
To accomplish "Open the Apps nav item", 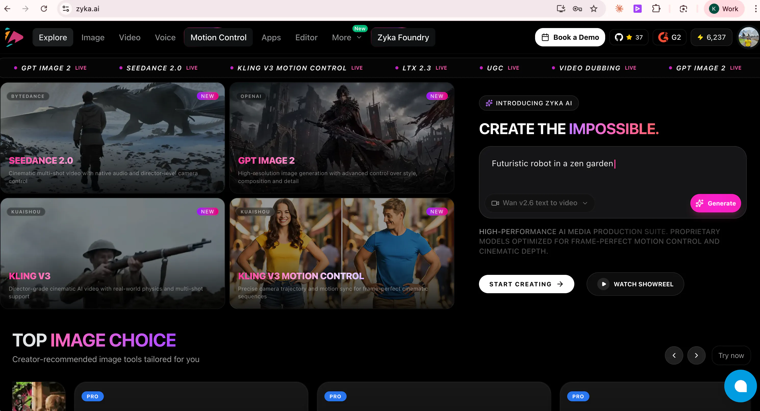I will pyautogui.click(x=271, y=37).
